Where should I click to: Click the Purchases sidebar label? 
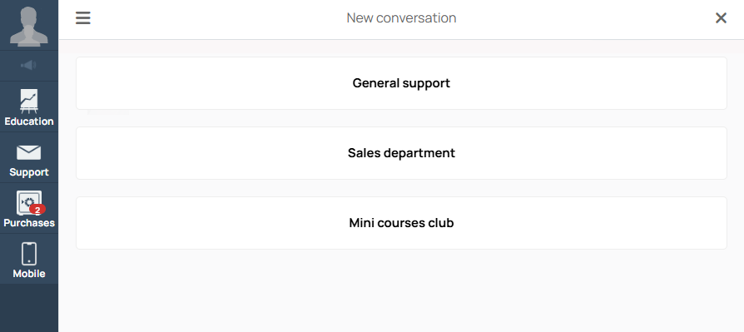[29, 223]
